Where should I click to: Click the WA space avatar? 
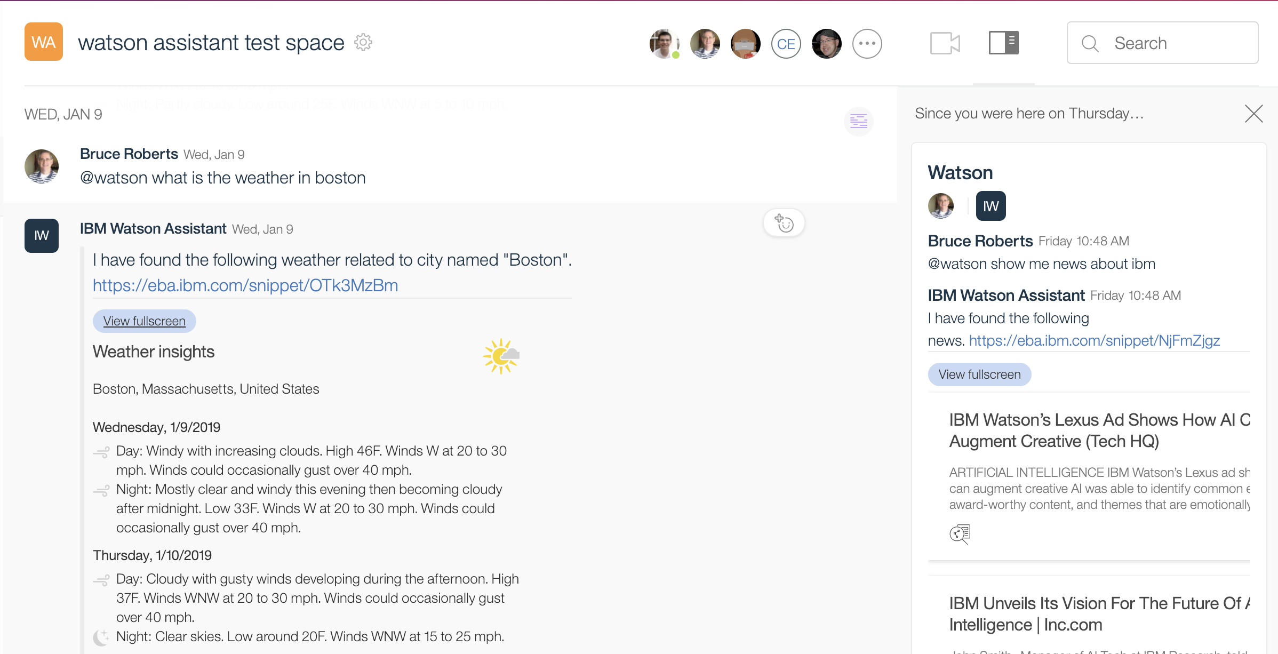pyautogui.click(x=44, y=42)
